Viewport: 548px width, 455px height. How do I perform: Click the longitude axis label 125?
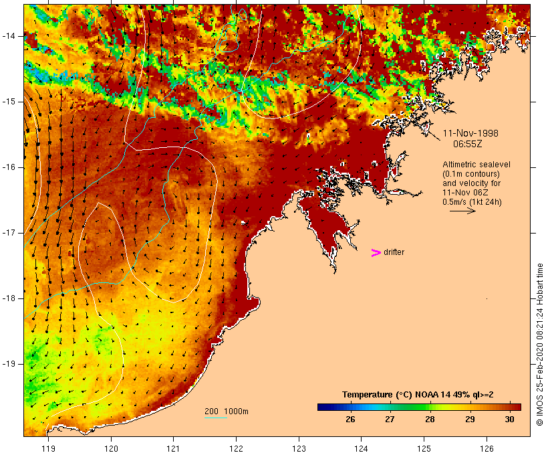pyautogui.click(x=424, y=449)
